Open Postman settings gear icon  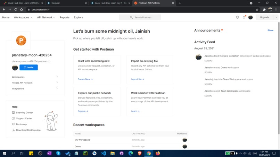[x=237, y=17]
